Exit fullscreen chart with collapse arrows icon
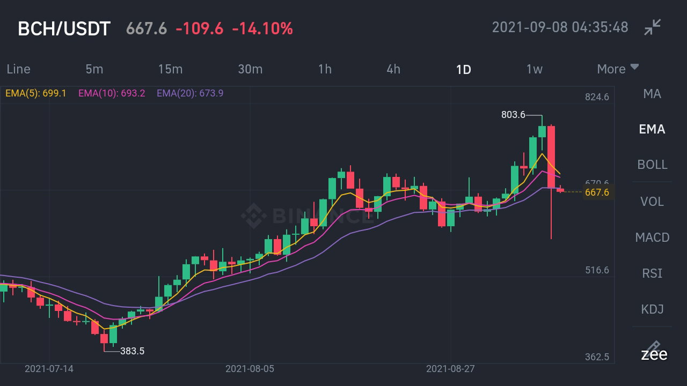The height and width of the screenshot is (386, 687). click(x=653, y=27)
